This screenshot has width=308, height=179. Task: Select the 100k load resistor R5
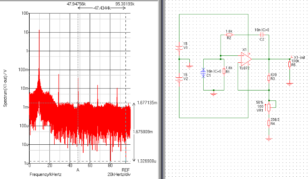[x=290, y=64]
